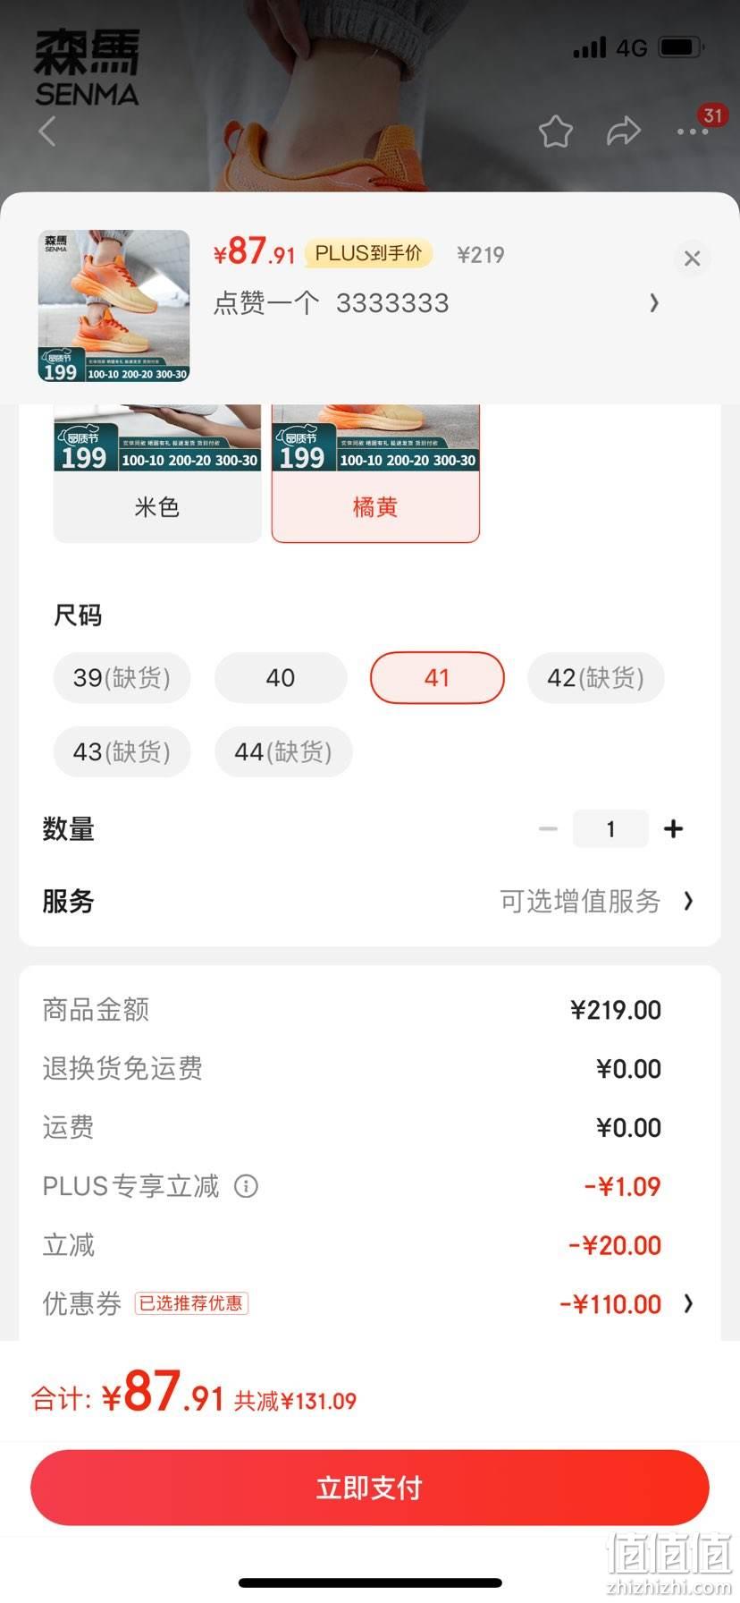This screenshot has height=1603, width=740.
Task: Open the more options dots menu
Action: pyautogui.click(x=693, y=131)
